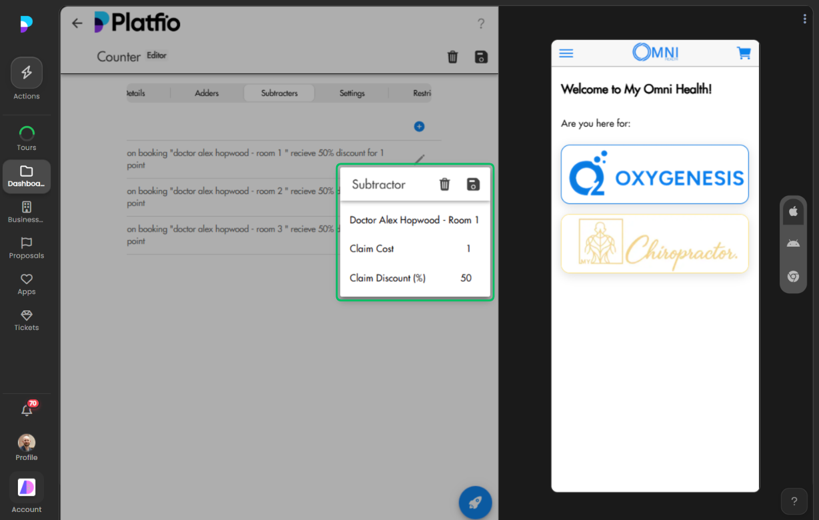Switch preview to Android device
The image size is (819, 520).
(x=793, y=244)
